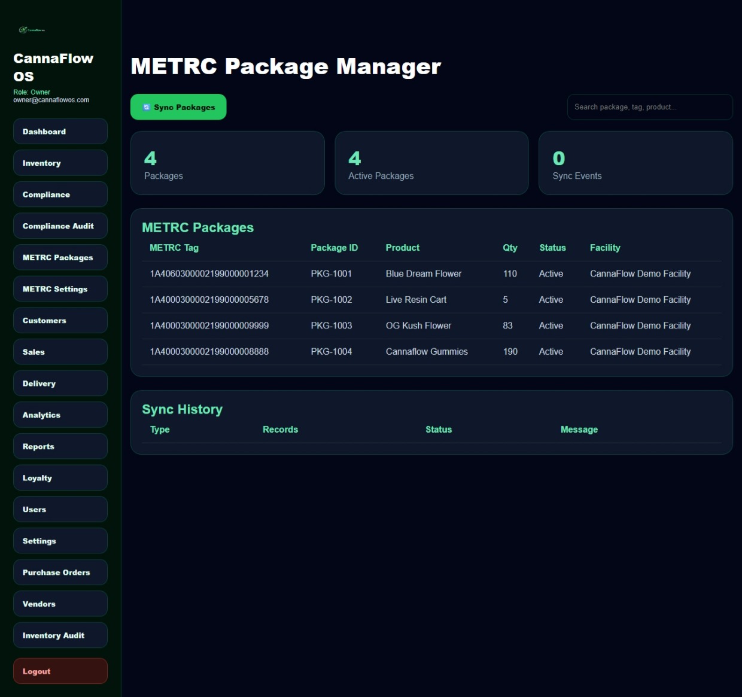Click Facility column header

(605, 248)
